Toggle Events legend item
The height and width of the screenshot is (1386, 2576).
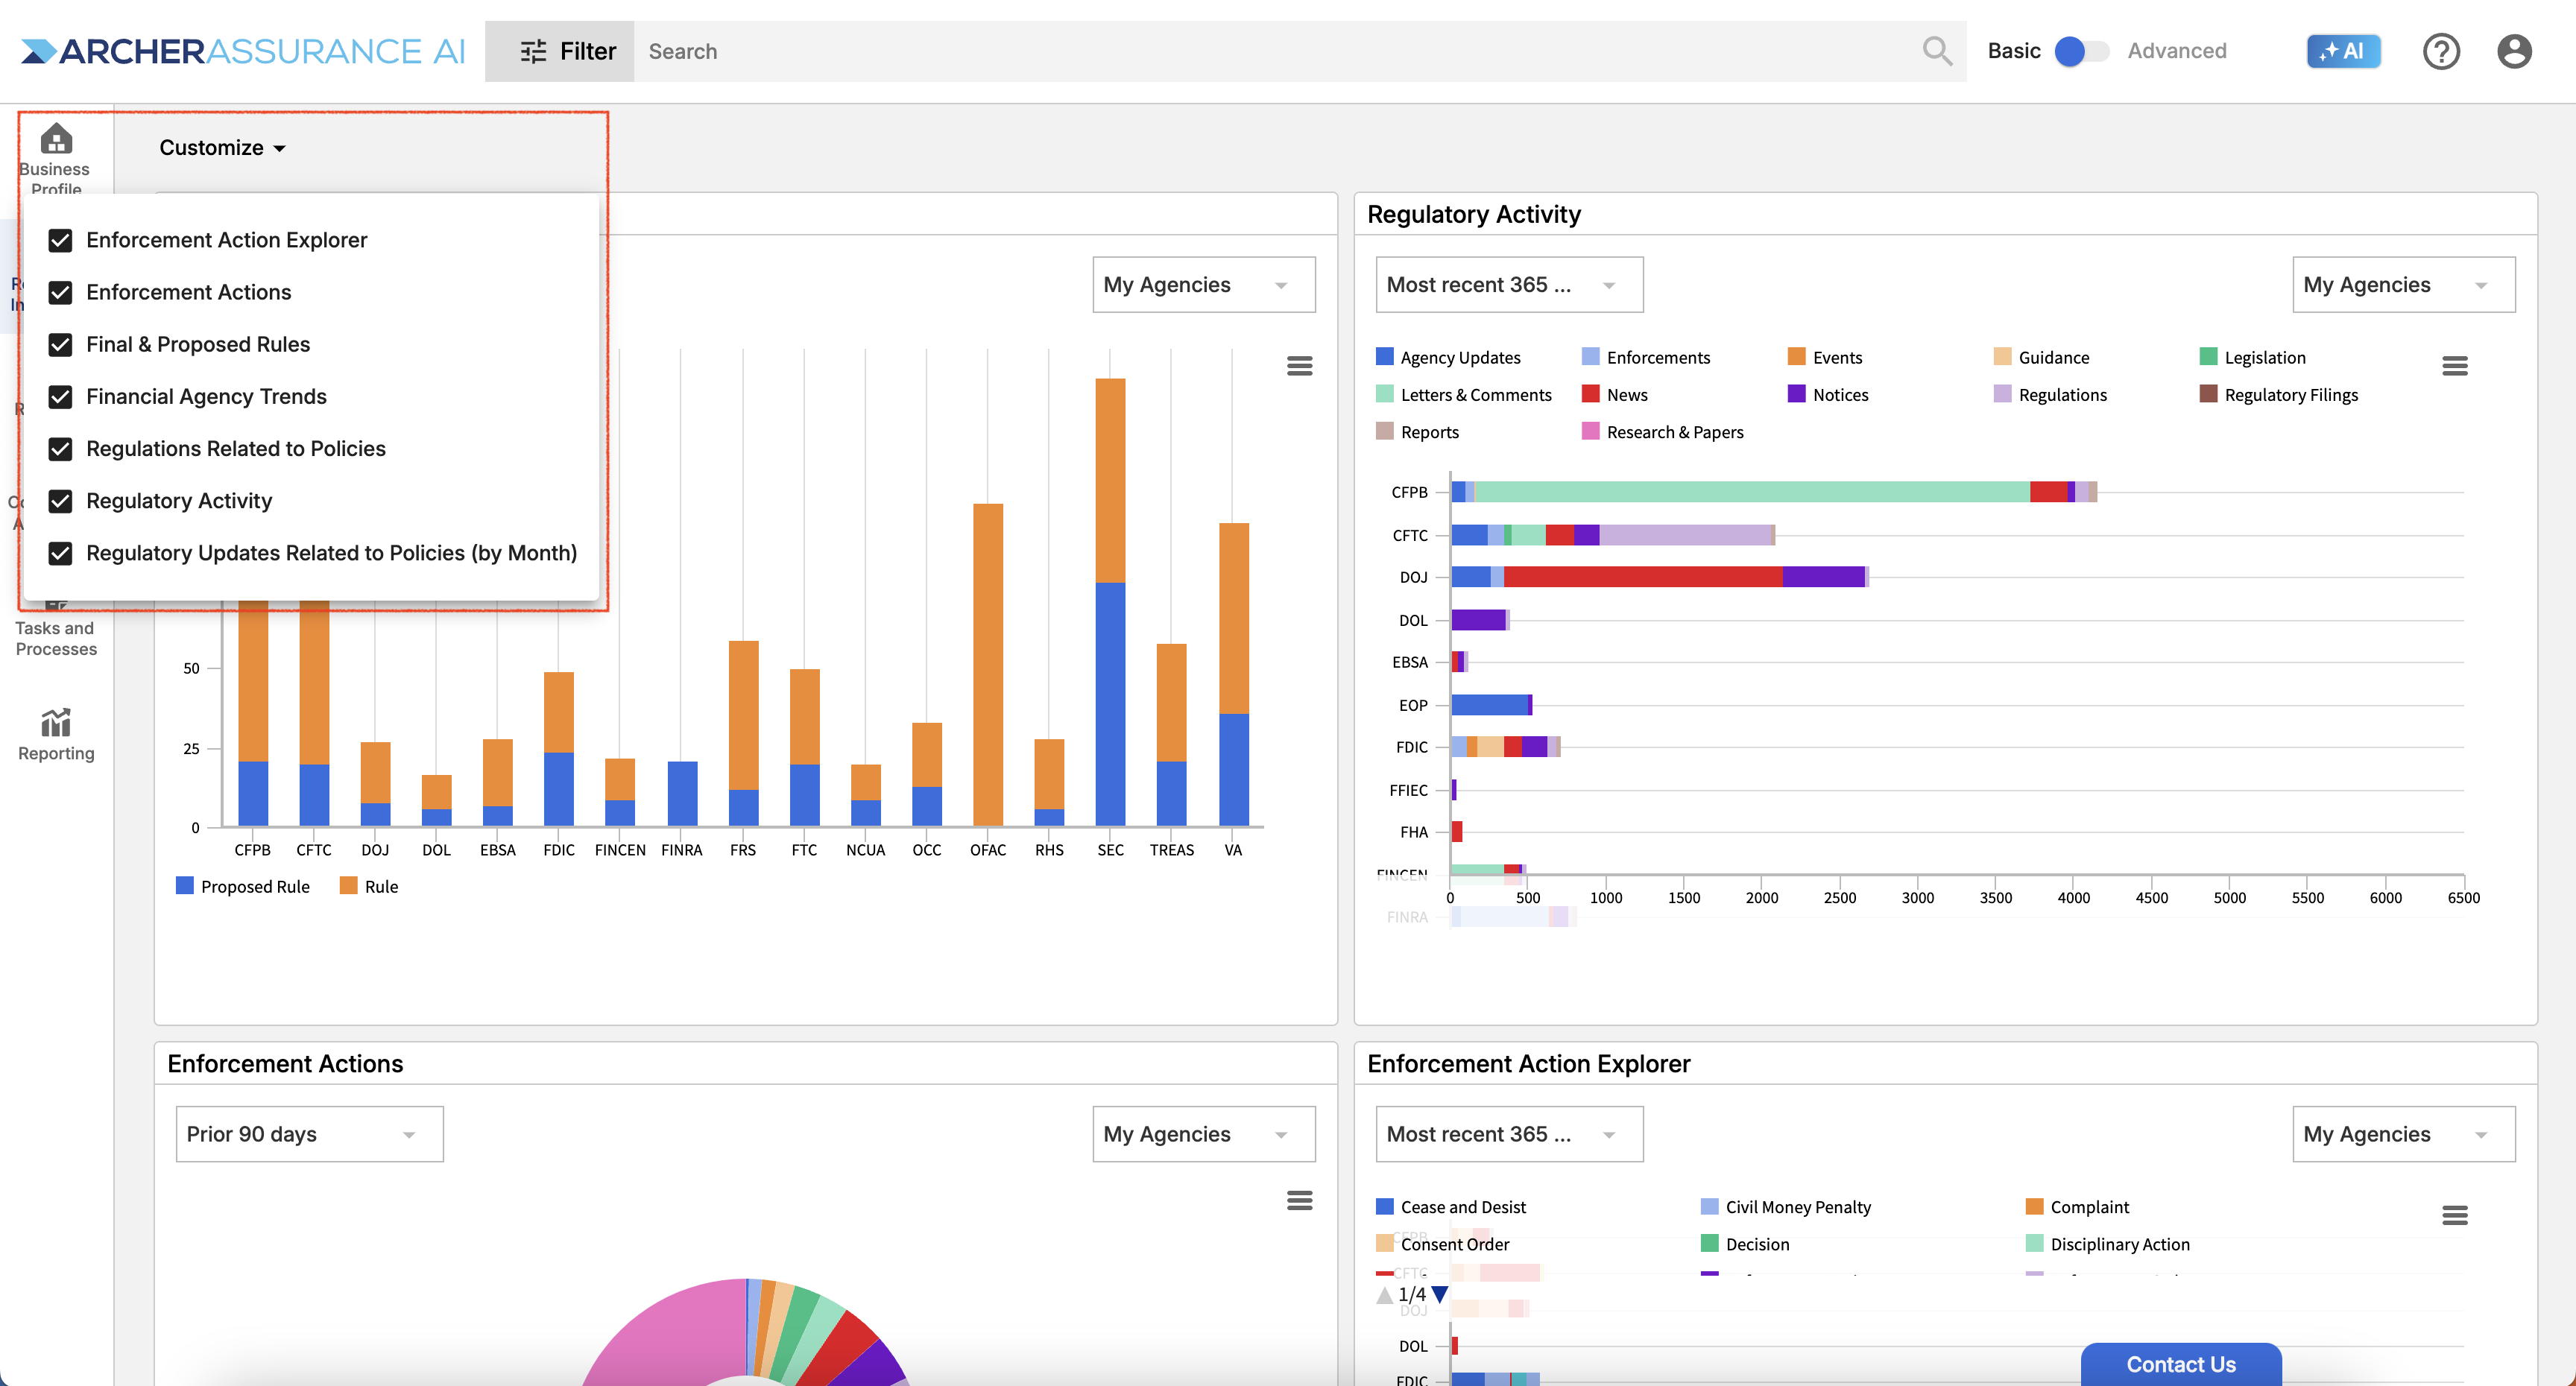click(x=1824, y=357)
